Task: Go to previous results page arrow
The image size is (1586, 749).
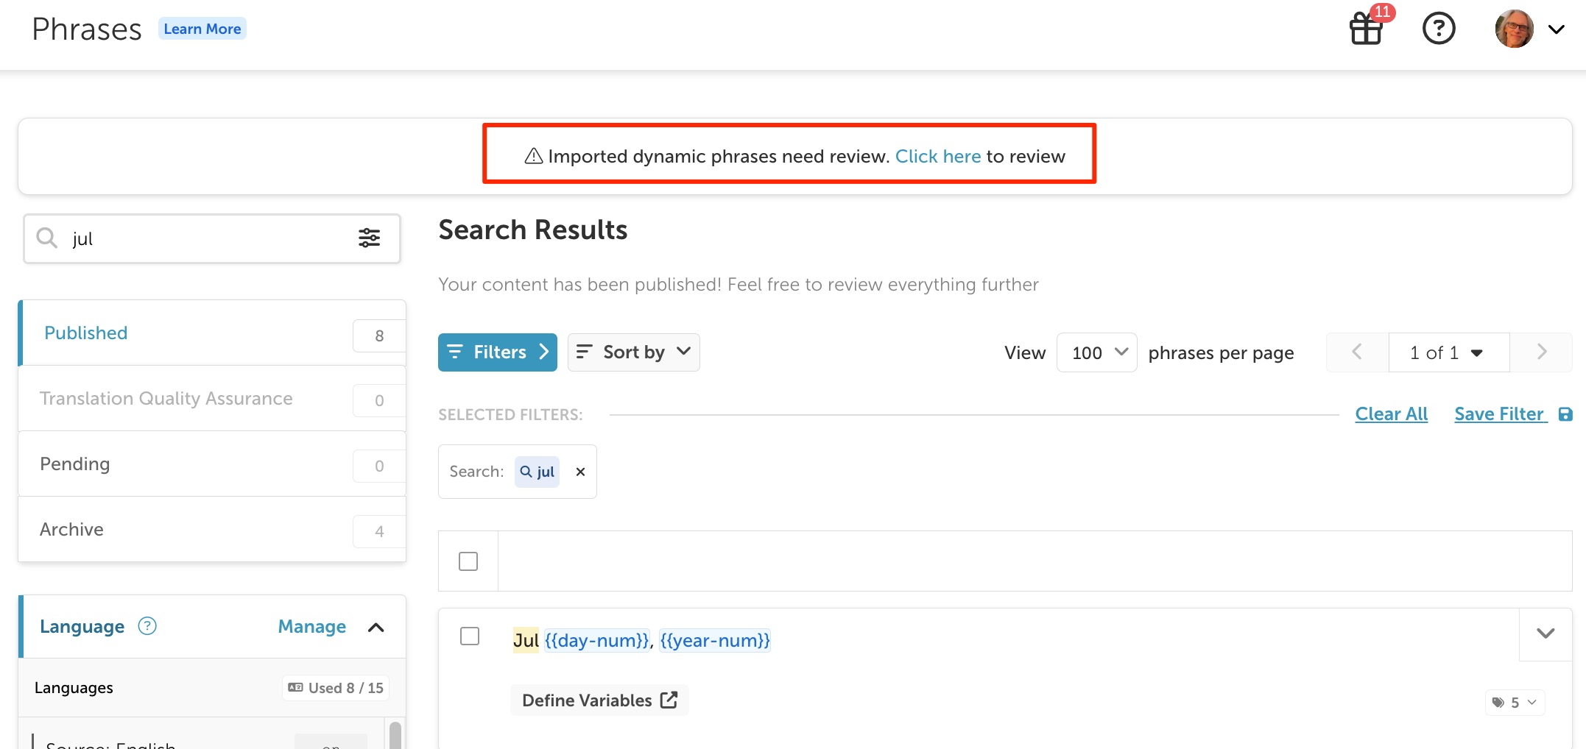Action: [1357, 352]
